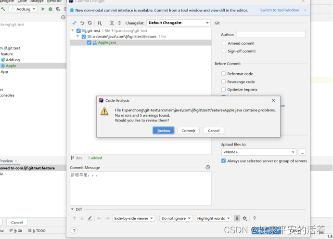Dismiss the non-modal commit notification banner

coord(305,10)
